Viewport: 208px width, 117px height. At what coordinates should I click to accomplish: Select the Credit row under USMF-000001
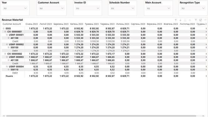point(15,41)
